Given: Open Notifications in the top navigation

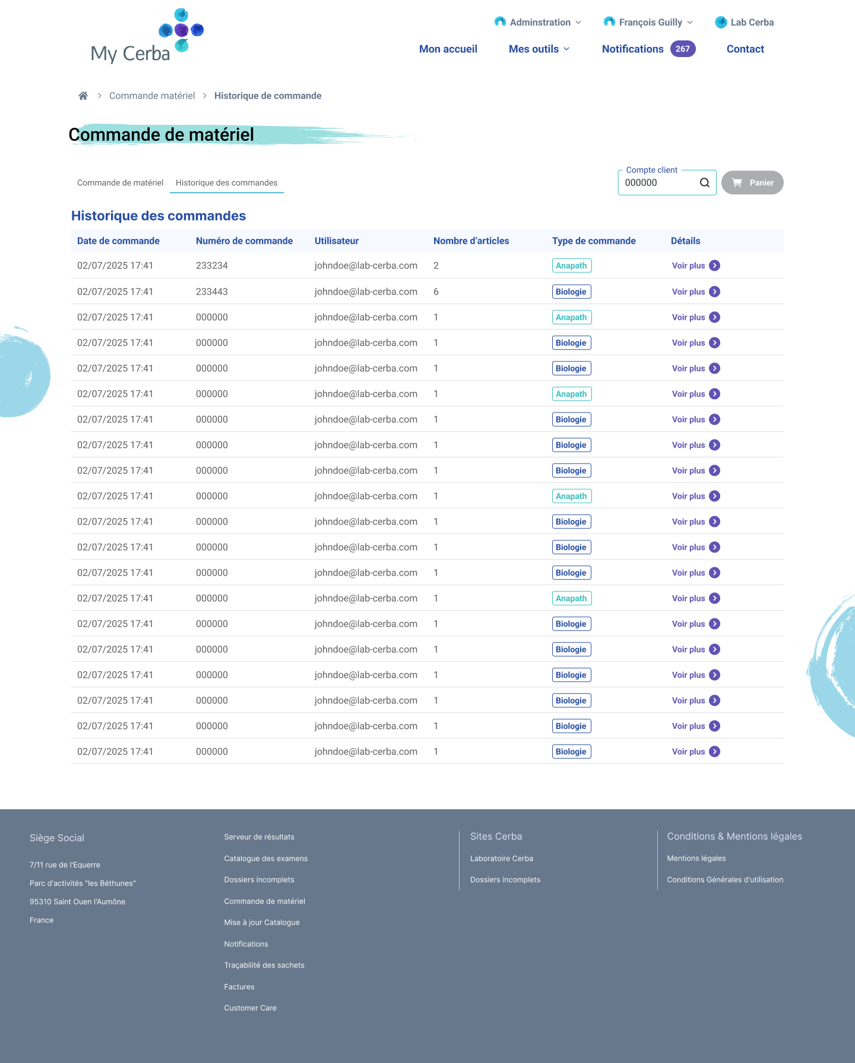Looking at the screenshot, I should pos(633,49).
